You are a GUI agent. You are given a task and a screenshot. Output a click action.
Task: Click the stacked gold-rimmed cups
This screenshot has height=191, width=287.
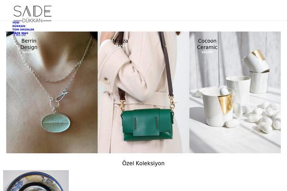tap(256, 71)
